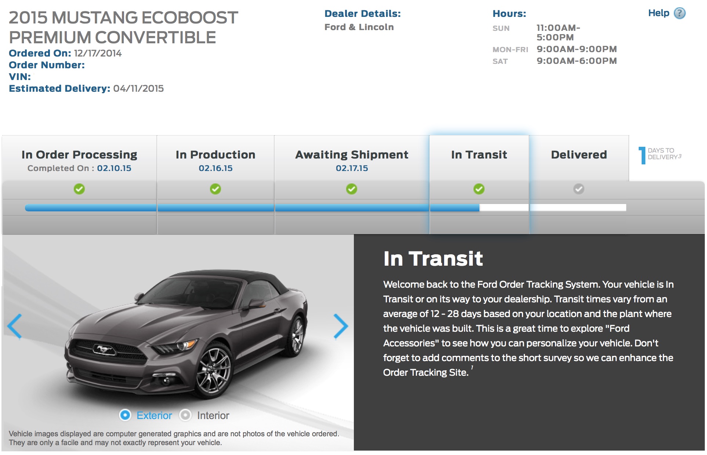Open the Delivered stage tab
707x455 pixels.
pyautogui.click(x=579, y=155)
